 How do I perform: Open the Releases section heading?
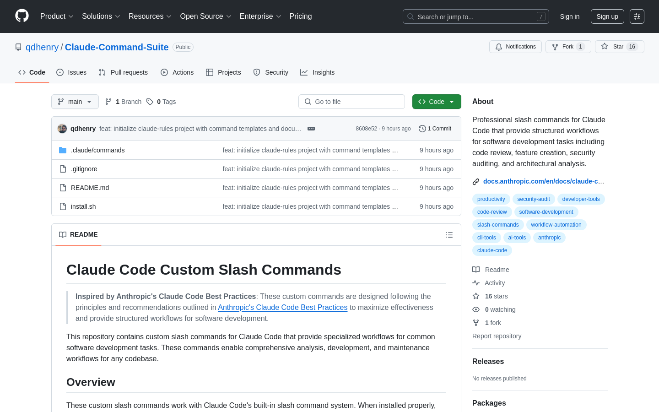click(488, 361)
